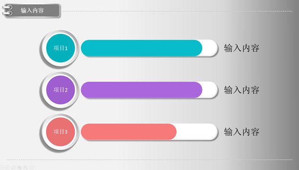This screenshot has height=170, width=299.
Task: Open the pen and laser pointer tools
Action: 13,168
